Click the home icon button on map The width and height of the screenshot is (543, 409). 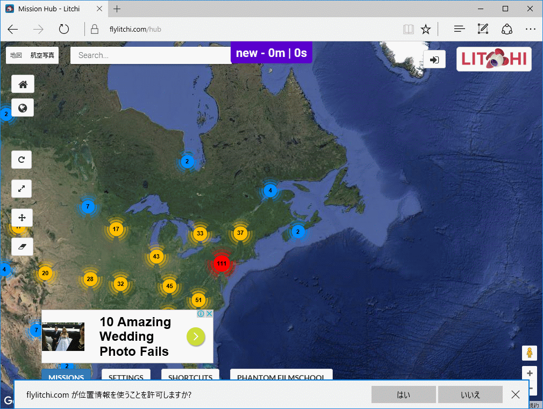(x=23, y=84)
